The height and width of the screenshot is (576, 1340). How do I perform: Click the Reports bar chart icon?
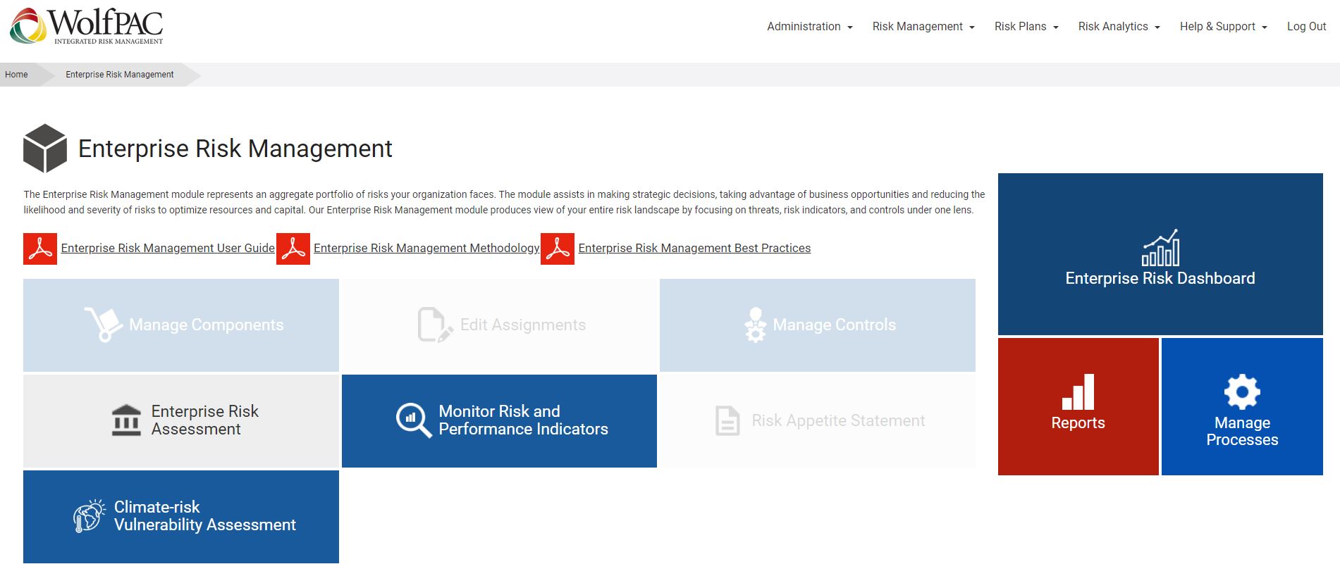point(1078,392)
